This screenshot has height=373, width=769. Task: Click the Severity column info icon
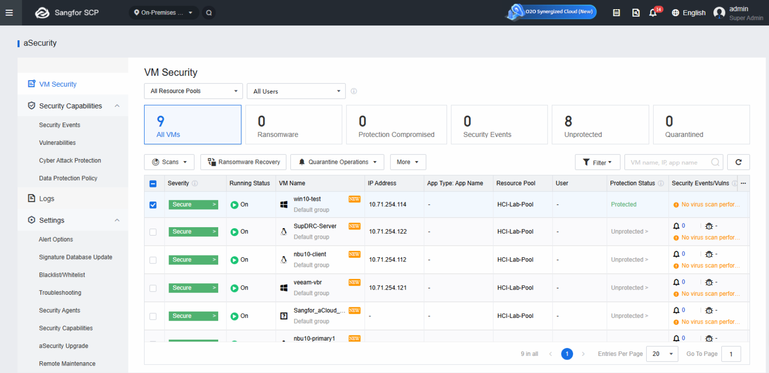pos(195,183)
